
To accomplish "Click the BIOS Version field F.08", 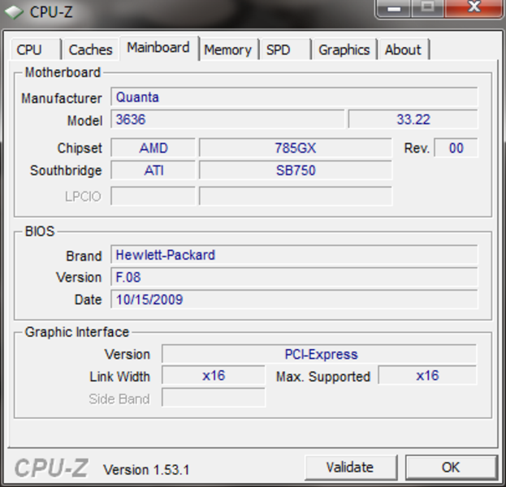I will click(x=294, y=277).
